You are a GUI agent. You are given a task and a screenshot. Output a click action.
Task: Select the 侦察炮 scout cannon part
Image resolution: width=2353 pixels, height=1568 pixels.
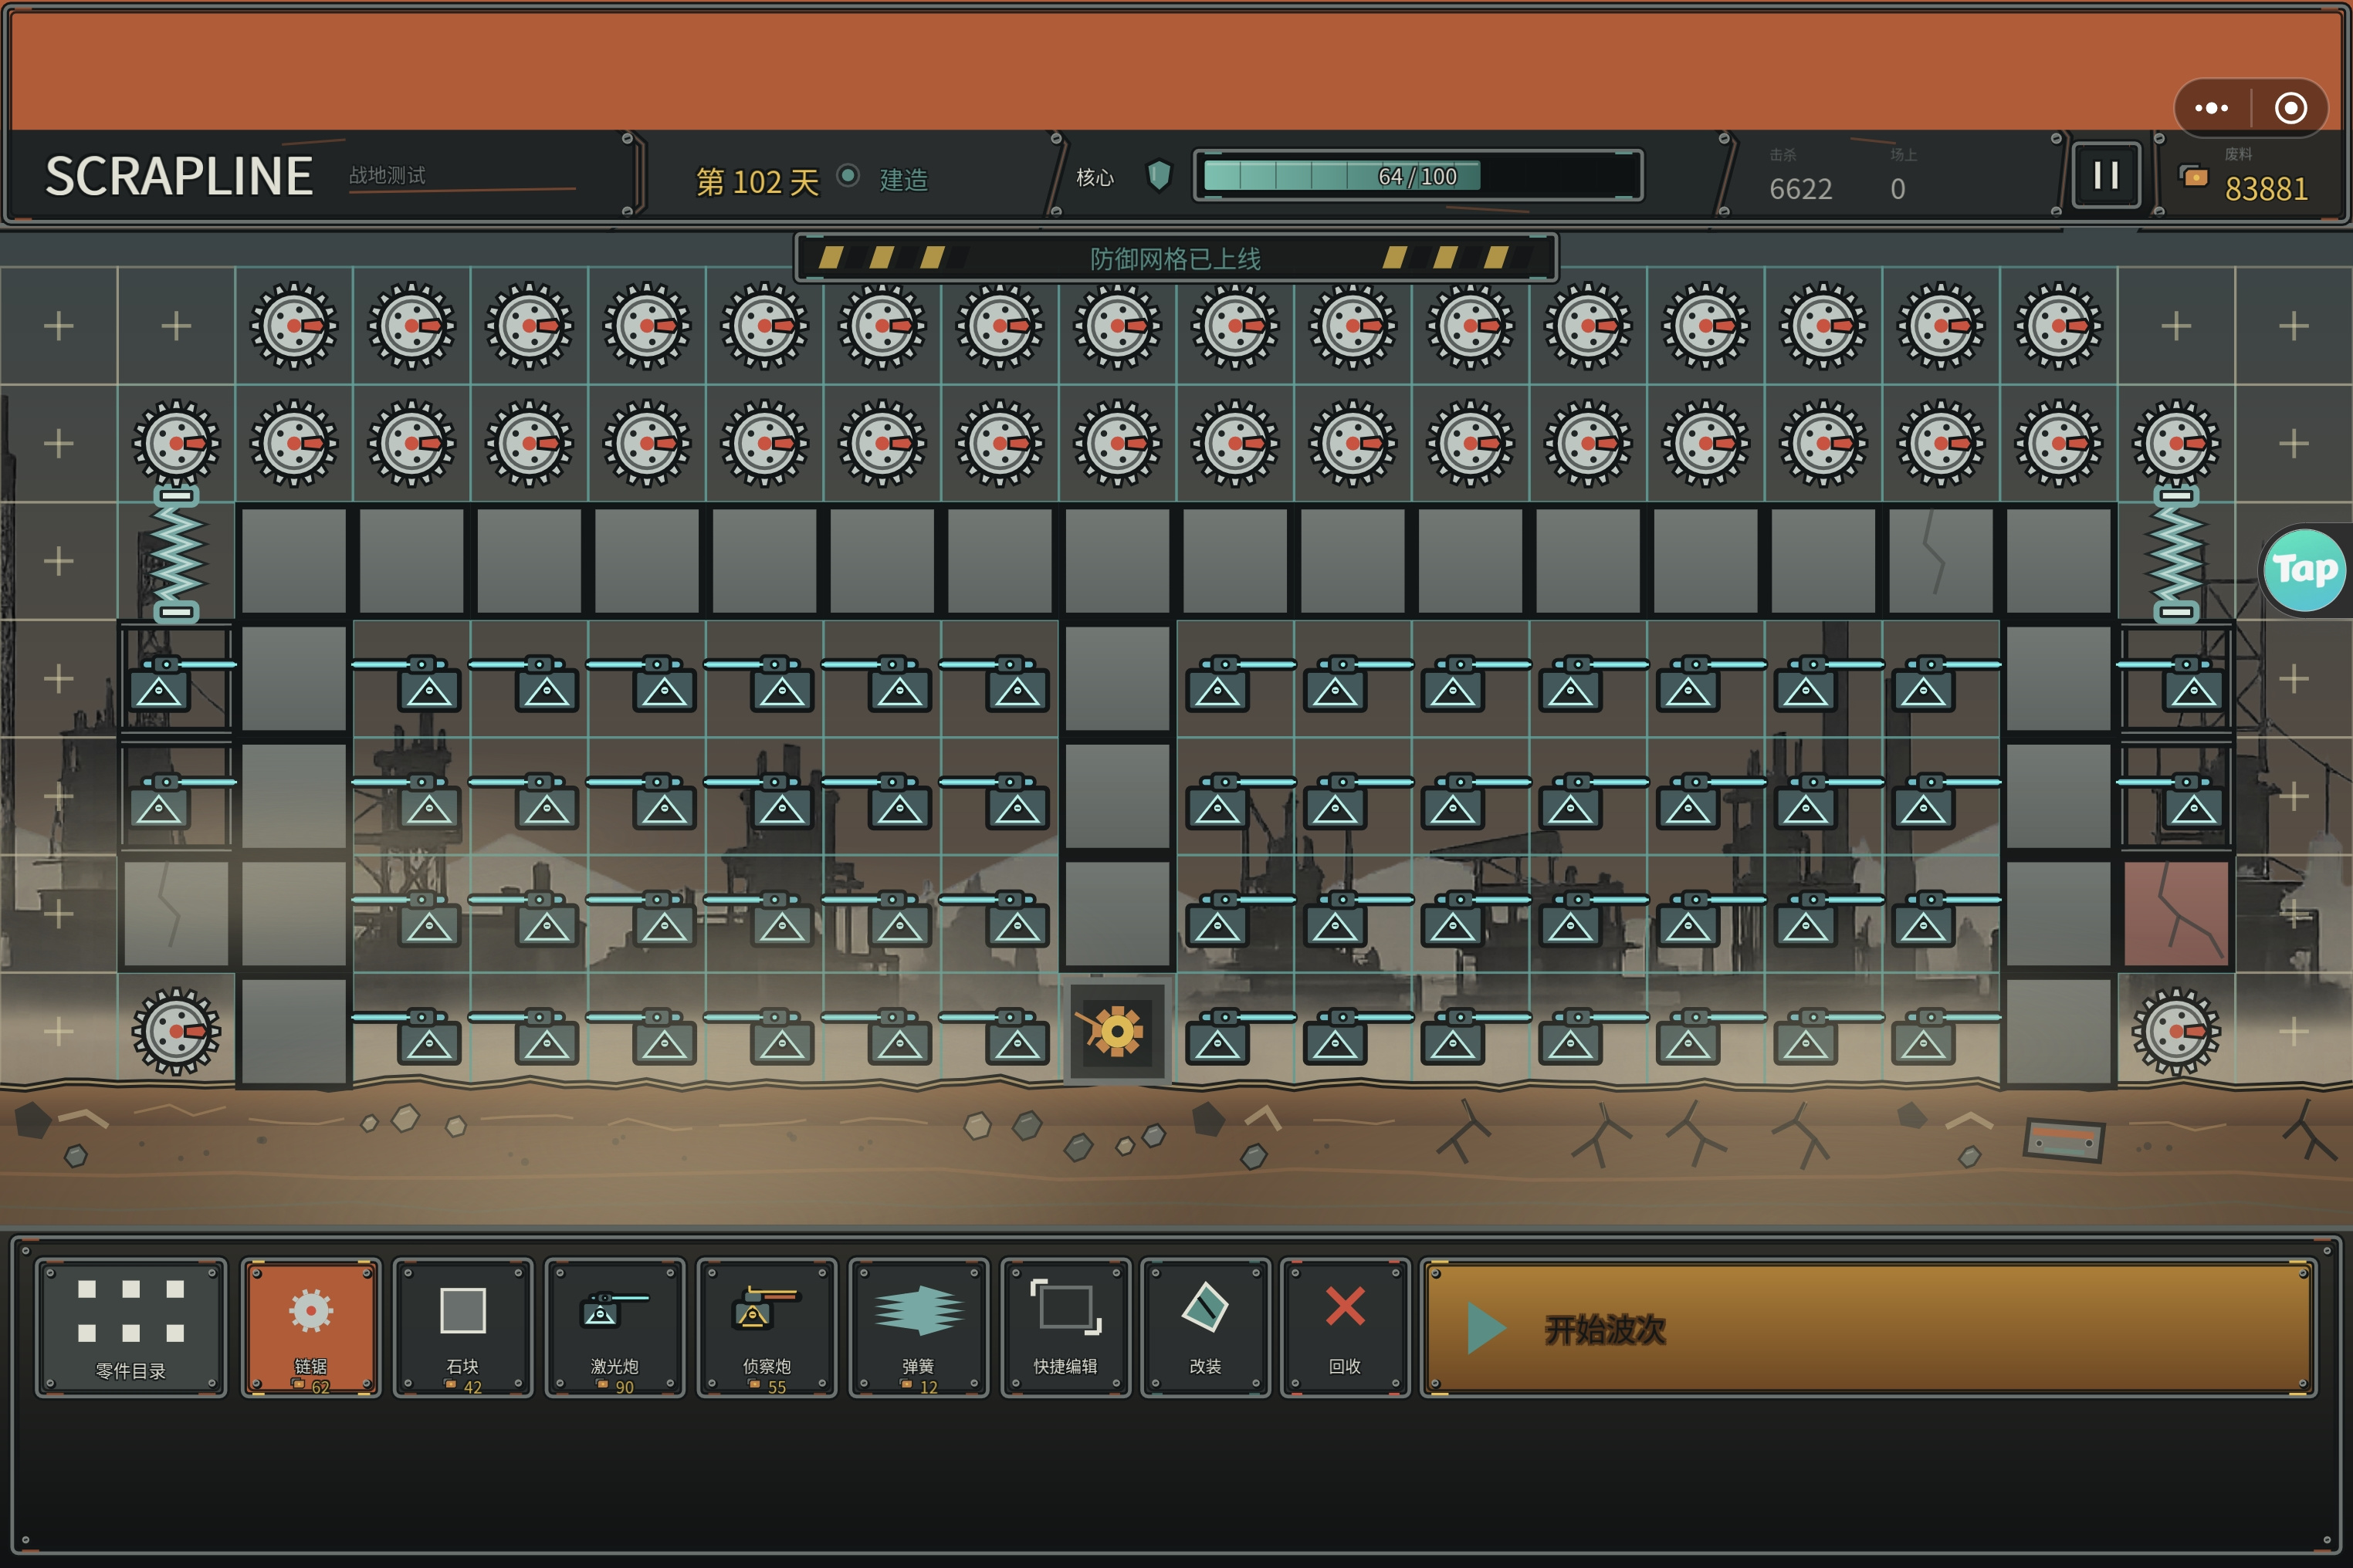click(767, 1328)
